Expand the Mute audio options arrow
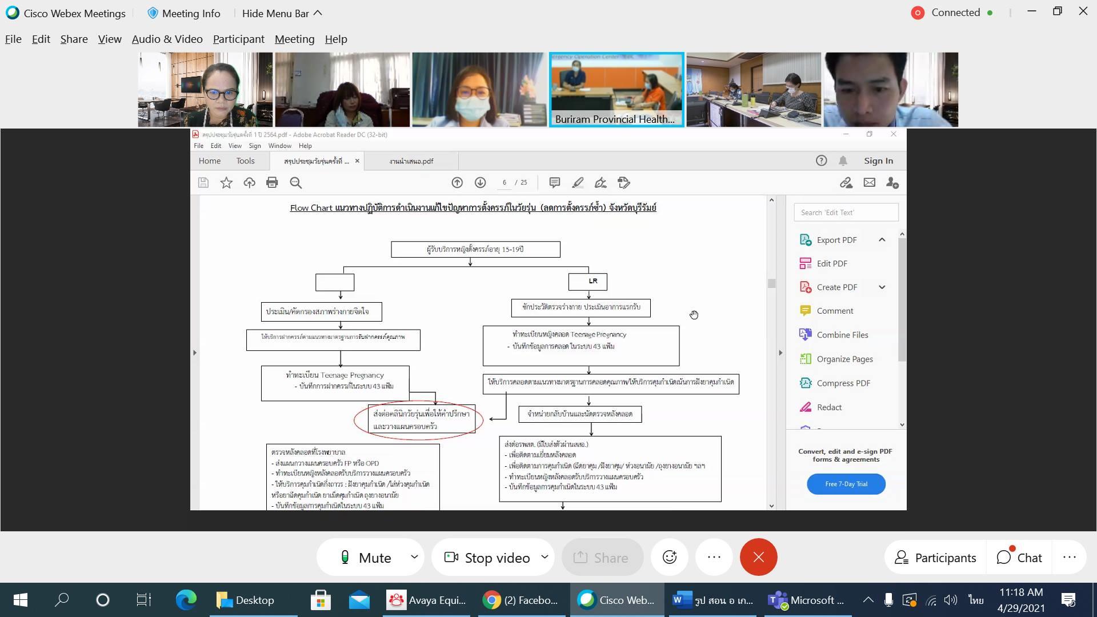The width and height of the screenshot is (1097, 617). coord(414,557)
